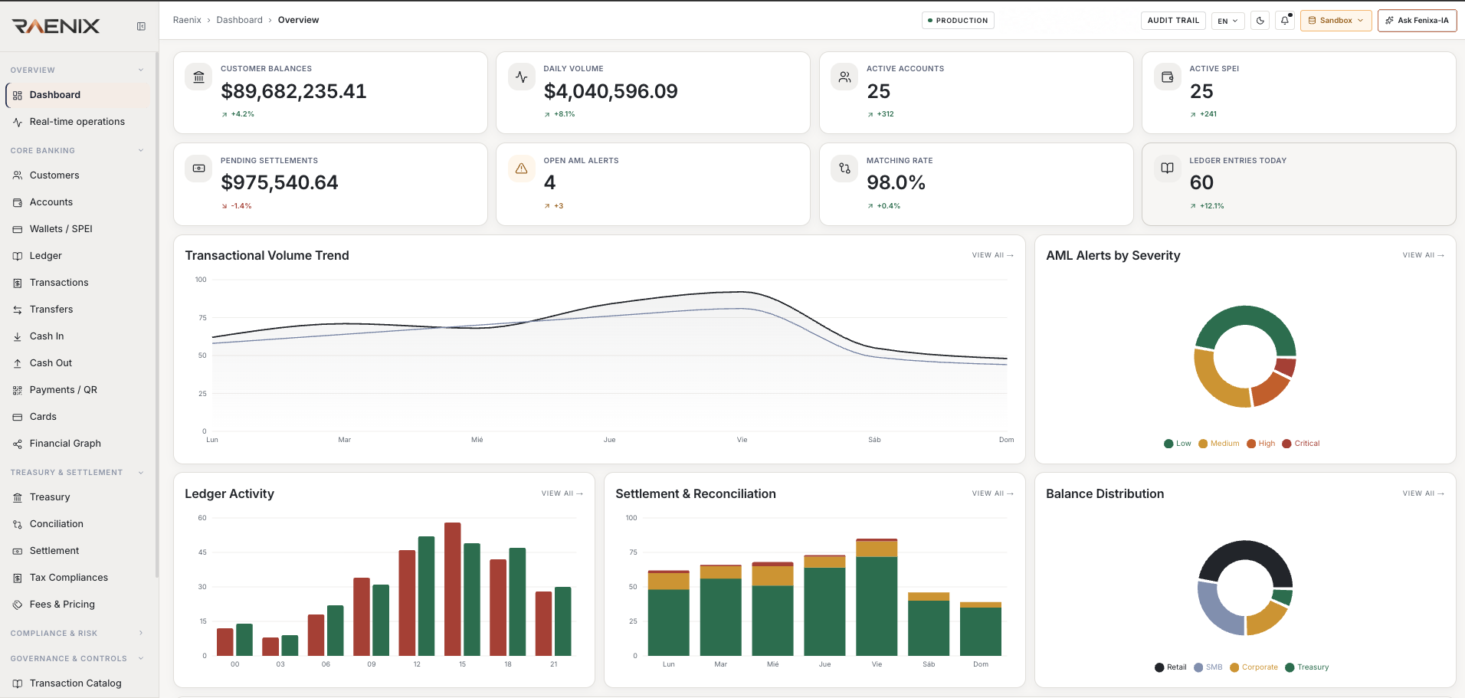Click the Cash Out upload icon
The width and height of the screenshot is (1465, 698).
pos(18,363)
